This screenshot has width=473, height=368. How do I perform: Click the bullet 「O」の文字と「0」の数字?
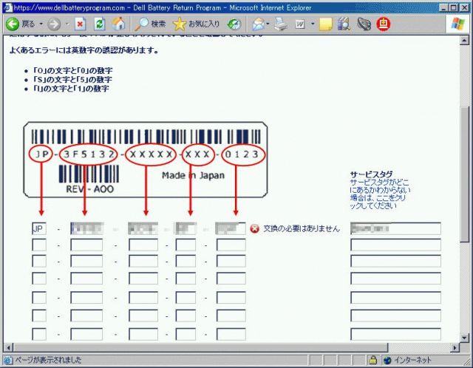(72, 71)
